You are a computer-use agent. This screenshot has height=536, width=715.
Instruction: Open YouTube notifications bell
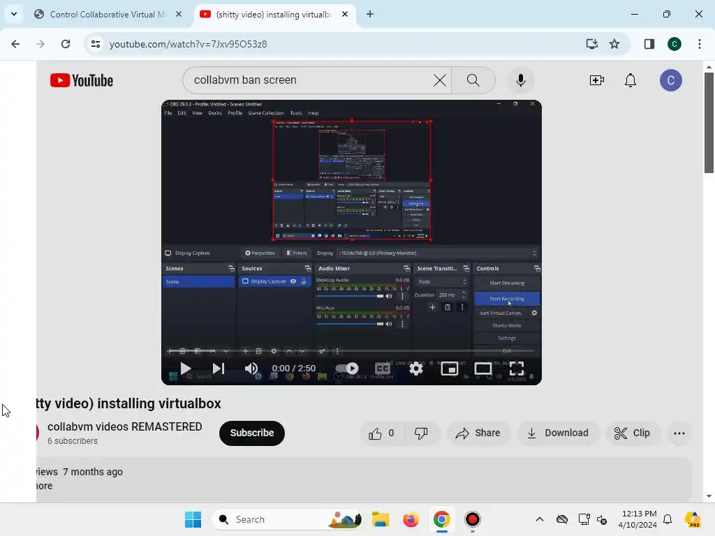click(631, 81)
